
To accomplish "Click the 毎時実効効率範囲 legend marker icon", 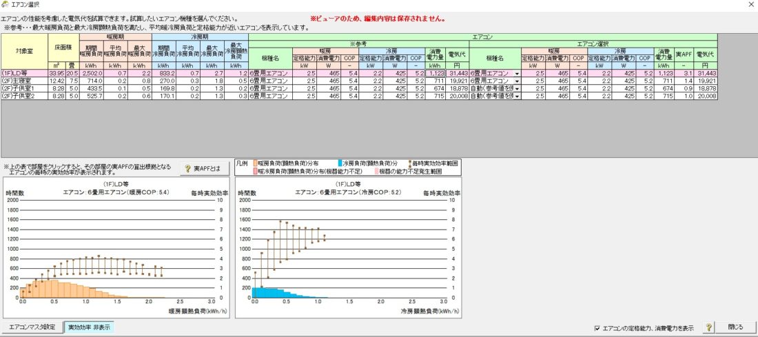I will coord(410,165).
